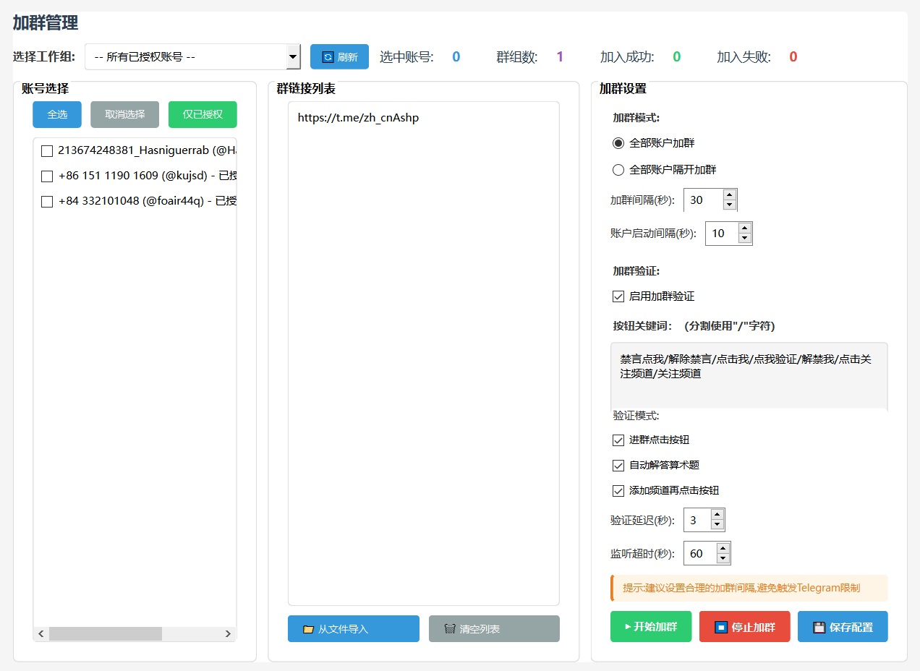Click 全选 button
This screenshot has width=920, height=671.
[x=57, y=114]
